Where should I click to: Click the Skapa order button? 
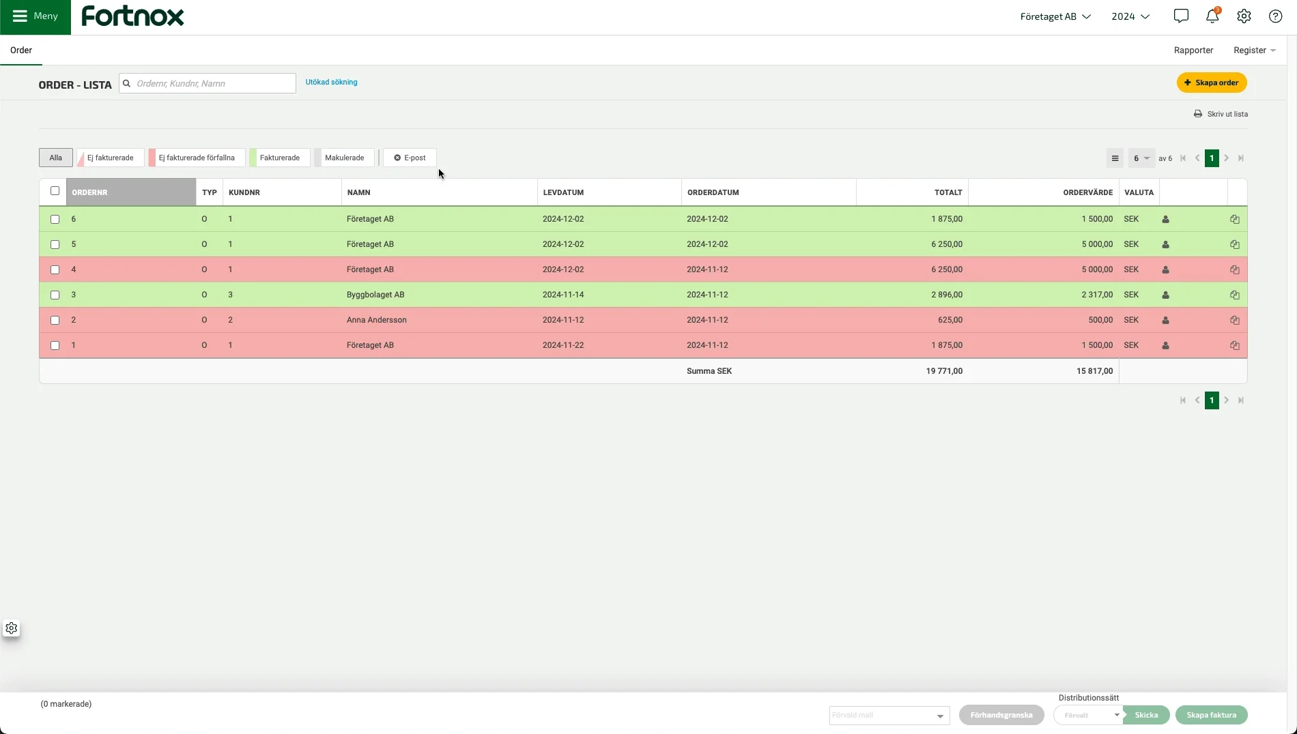(x=1212, y=83)
